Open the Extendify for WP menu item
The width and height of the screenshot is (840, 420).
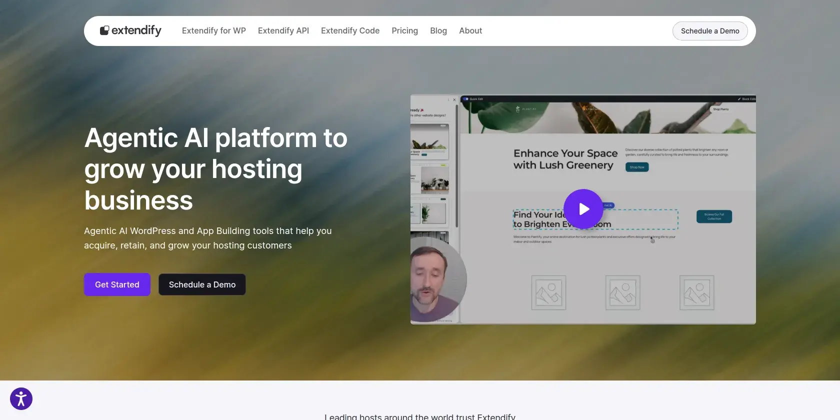pyautogui.click(x=214, y=30)
